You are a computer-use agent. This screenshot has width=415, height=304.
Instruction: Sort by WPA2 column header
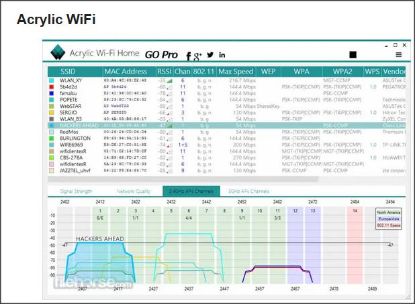point(342,72)
